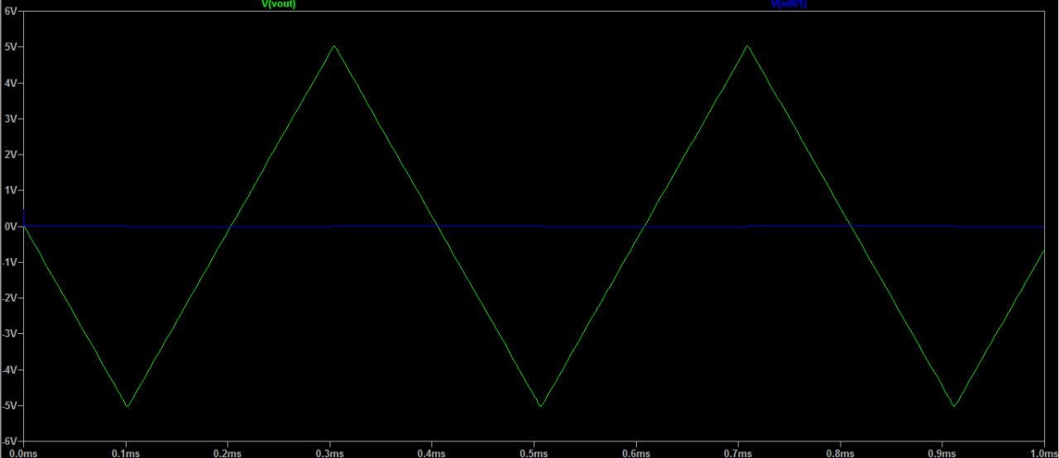Click the 0V label on the vertical axis
1059x458 pixels.
coord(10,226)
